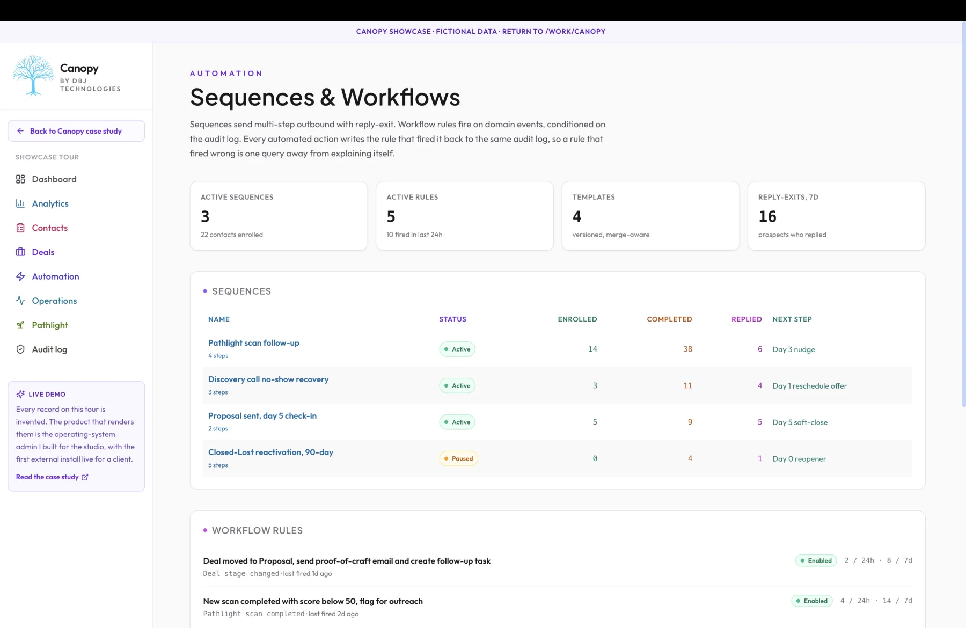Click the Analytics bar chart icon
This screenshot has height=628, width=966.
pyautogui.click(x=20, y=203)
